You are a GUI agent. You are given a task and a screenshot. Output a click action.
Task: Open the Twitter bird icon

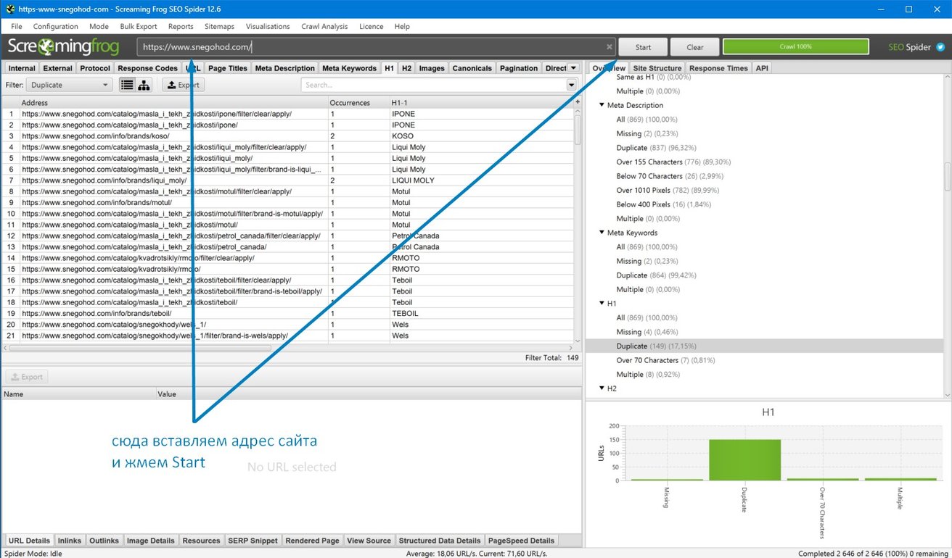940,47
